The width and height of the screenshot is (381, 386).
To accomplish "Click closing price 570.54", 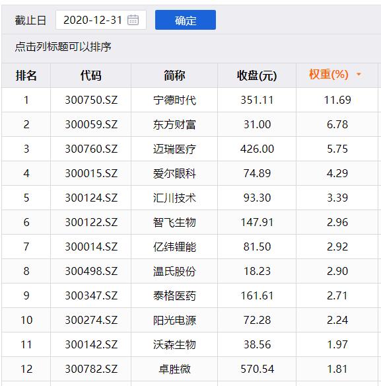I will (257, 369).
